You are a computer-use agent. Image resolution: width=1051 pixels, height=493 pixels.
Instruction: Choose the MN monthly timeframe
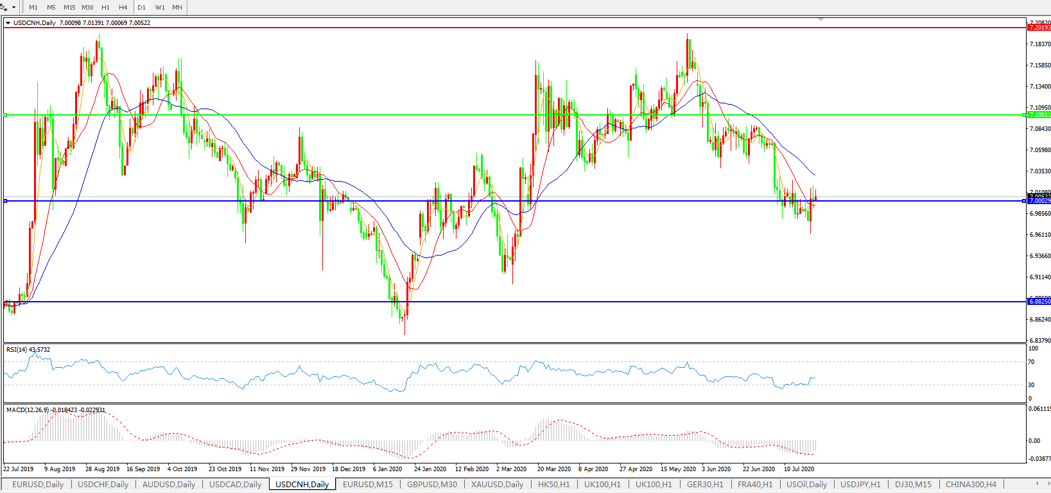tap(177, 8)
